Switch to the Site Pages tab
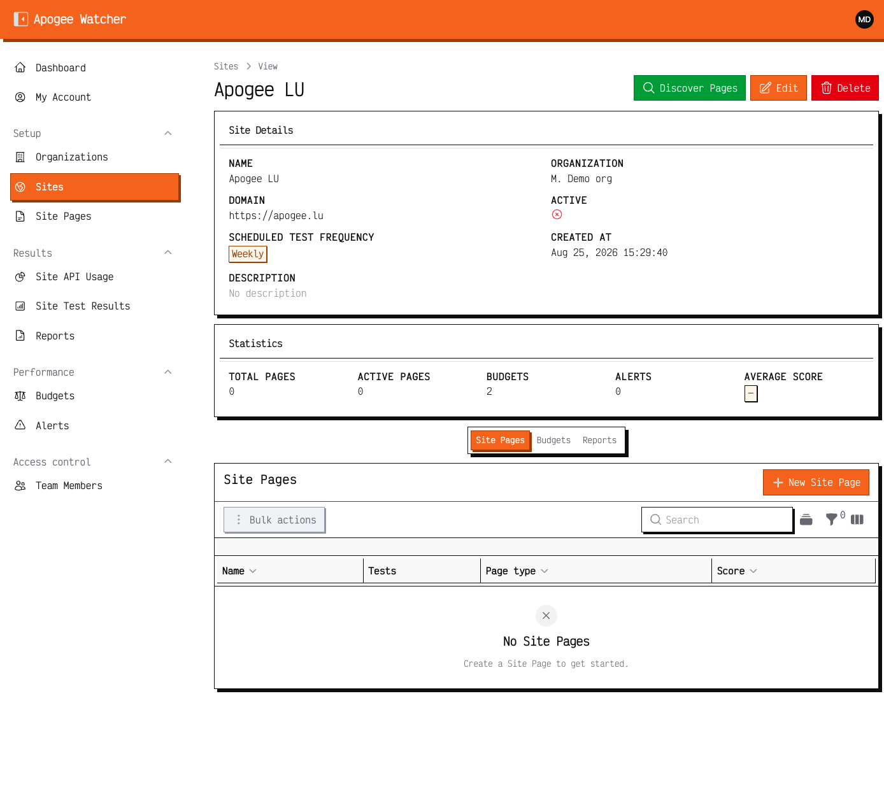 coord(500,440)
